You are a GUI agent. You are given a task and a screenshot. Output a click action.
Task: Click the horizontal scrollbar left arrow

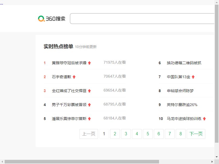2,162
